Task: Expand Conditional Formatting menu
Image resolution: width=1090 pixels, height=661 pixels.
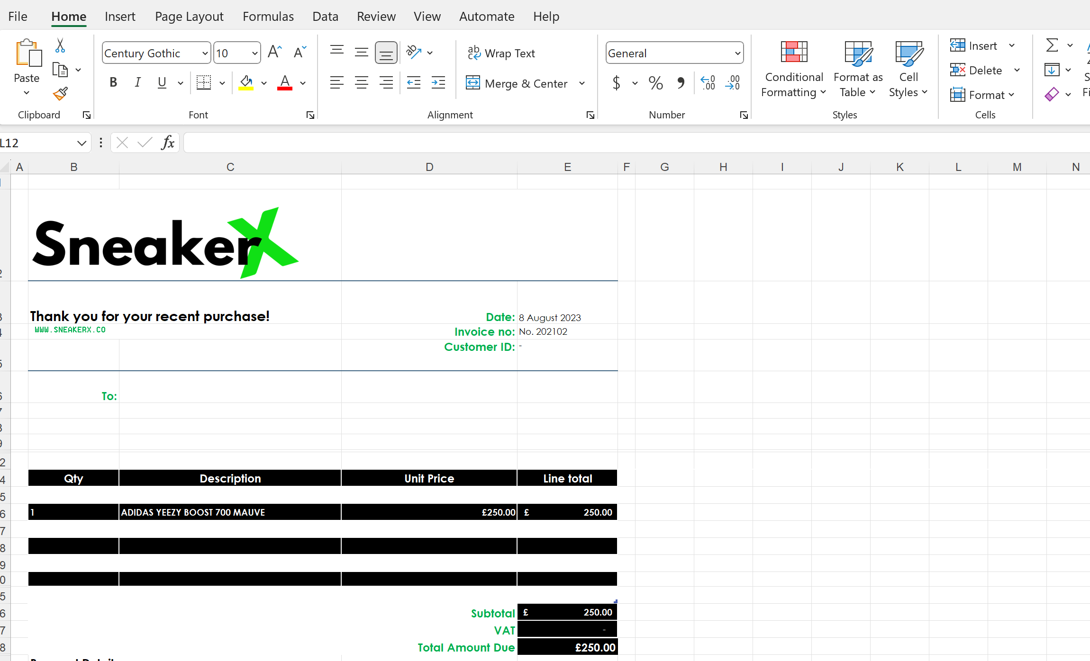Action: (x=794, y=69)
